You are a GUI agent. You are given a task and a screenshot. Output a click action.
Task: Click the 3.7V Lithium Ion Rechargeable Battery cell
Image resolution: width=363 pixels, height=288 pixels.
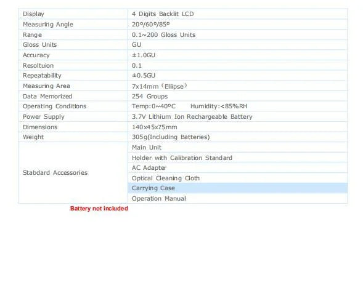[x=237, y=117]
